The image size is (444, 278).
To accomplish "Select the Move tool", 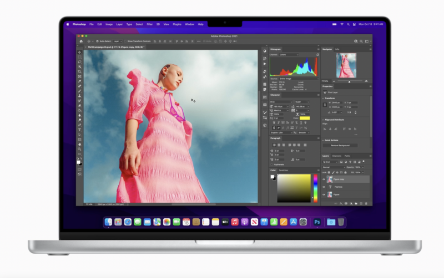I will point(79,52).
